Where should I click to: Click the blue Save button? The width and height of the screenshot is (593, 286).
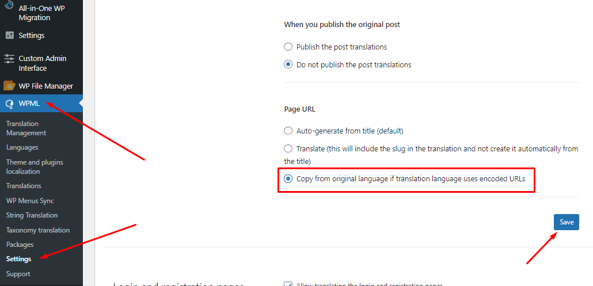click(566, 222)
